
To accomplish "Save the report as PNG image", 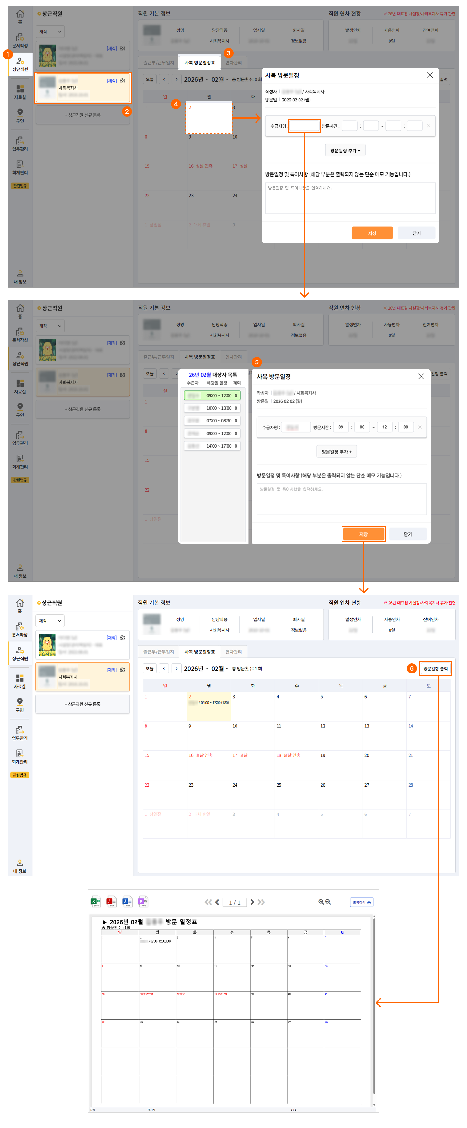I will pos(143,902).
